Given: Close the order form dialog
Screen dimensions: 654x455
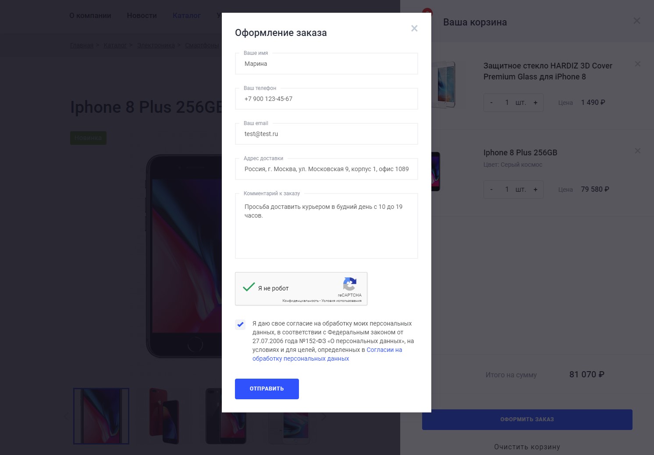Looking at the screenshot, I should (x=414, y=29).
